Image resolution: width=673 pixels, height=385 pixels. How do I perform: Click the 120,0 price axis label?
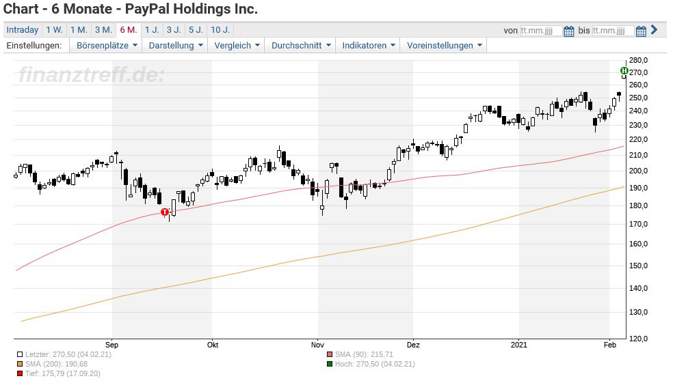(638, 339)
